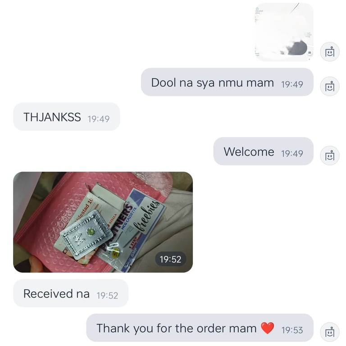The height and width of the screenshot is (346, 346).
Task: Click the 19:52 time beside Received na
Action: 107,296
